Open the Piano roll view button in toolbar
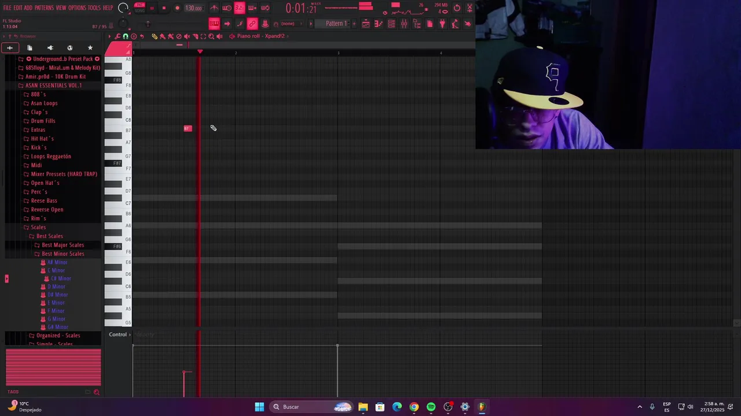This screenshot has width=741, height=416. [x=378, y=24]
